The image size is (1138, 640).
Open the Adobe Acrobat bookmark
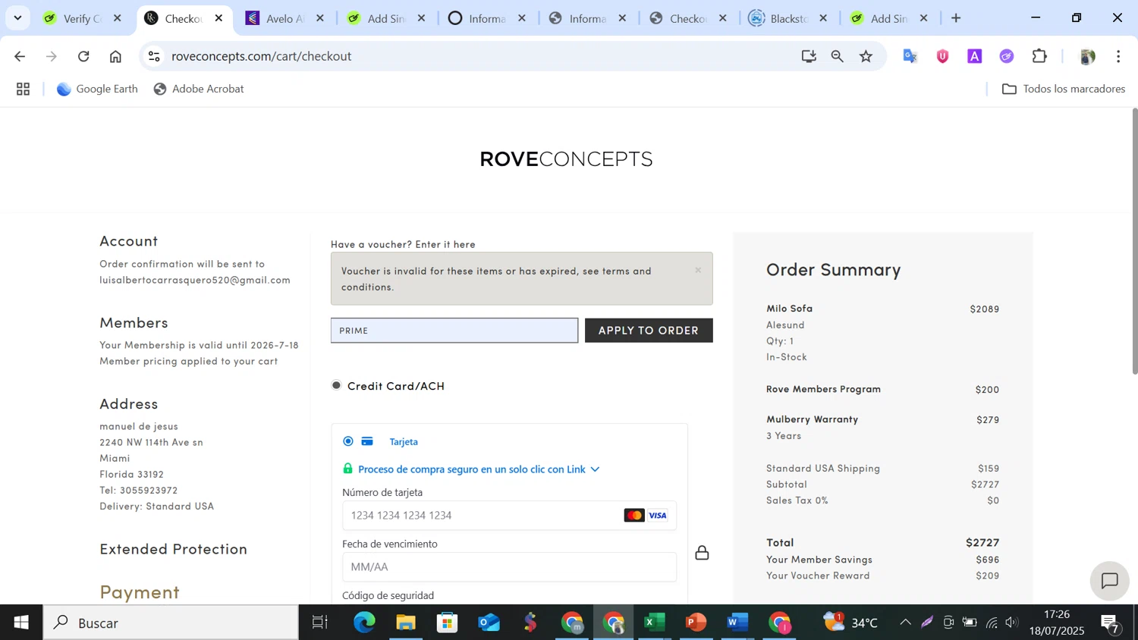tap(199, 89)
